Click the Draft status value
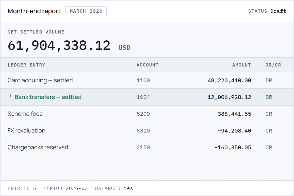 (x=278, y=11)
